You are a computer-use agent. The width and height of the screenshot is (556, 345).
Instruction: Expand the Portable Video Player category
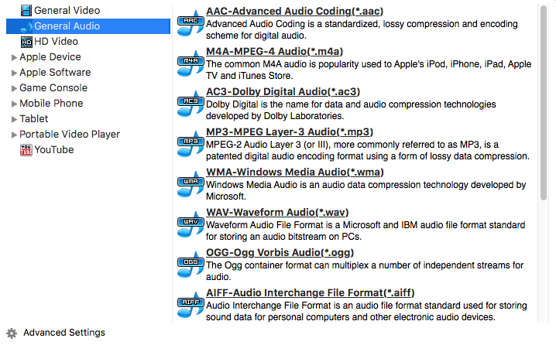(x=14, y=135)
